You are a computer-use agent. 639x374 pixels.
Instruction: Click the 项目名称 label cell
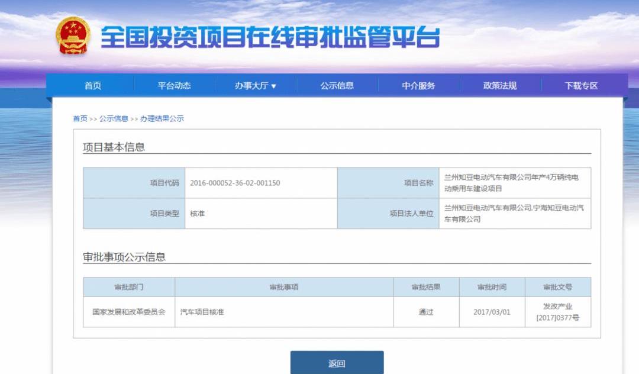(388, 183)
